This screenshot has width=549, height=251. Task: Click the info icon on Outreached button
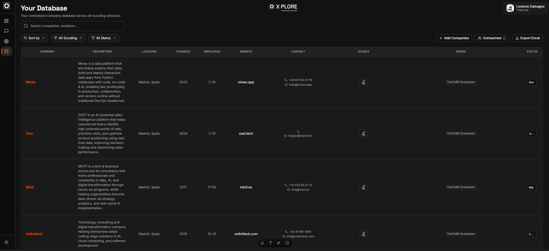504,38
